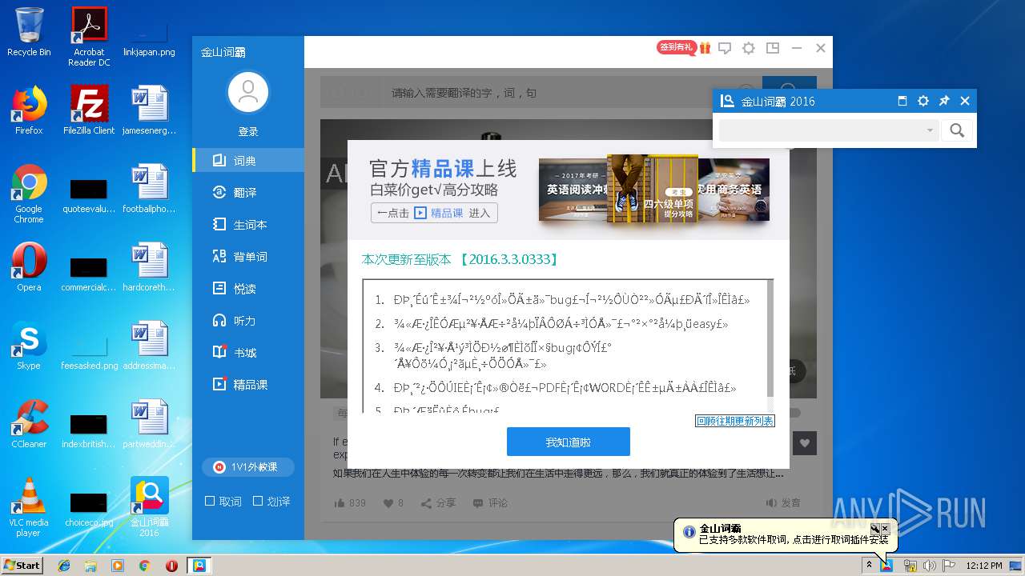Open the 精品课 premium courses section

[x=248, y=385]
